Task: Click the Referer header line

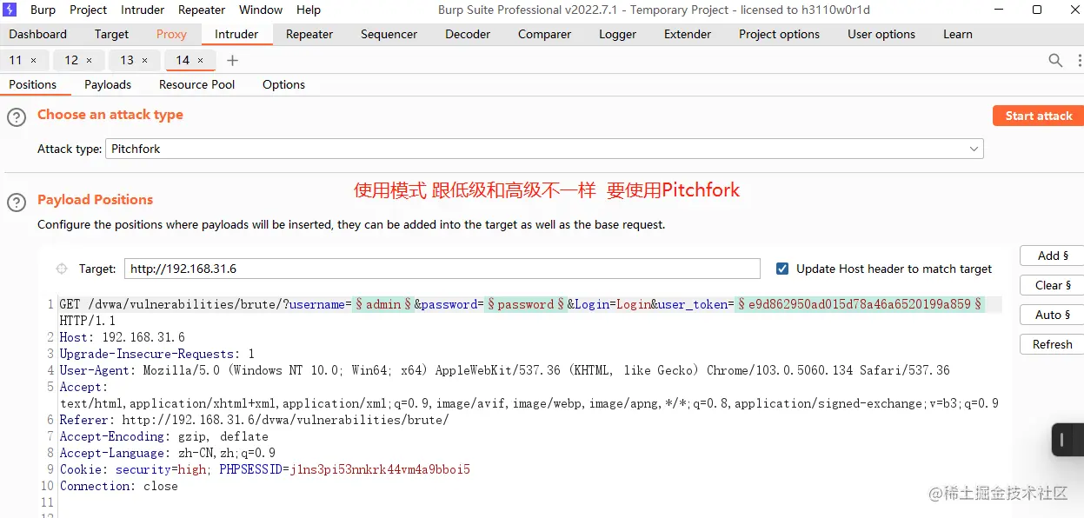Action: [254, 420]
